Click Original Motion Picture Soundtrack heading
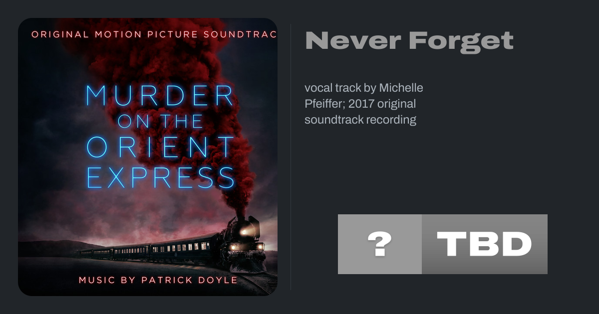The width and height of the screenshot is (599, 314). pos(154,35)
